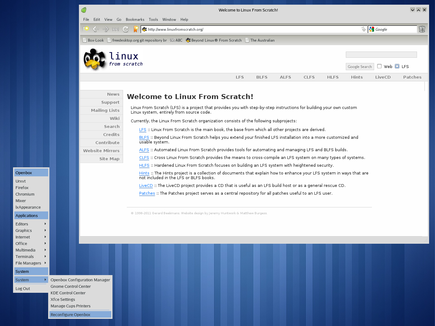Follow the LiveCD link in the project list
Screen dimensions: 435x326
146,186
